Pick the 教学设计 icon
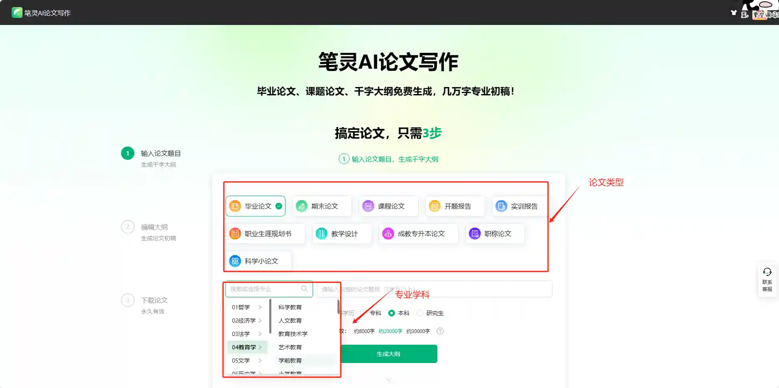 [x=322, y=234]
